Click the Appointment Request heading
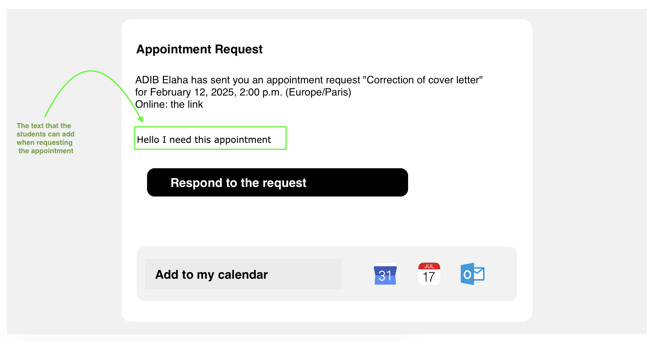The image size is (655, 341). tap(199, 49)
